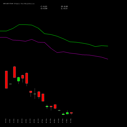The image size is (127, 127).
Task: Select the open value O: 0.30
Action: pyautogui.click(x=44, y=9)
